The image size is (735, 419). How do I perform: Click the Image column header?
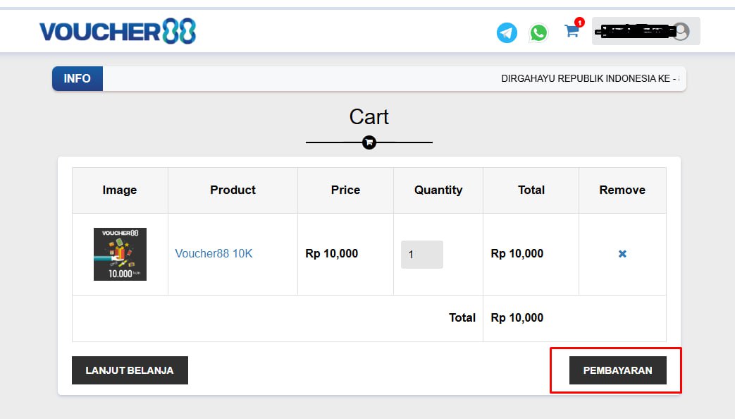click(x=120, y=190)
